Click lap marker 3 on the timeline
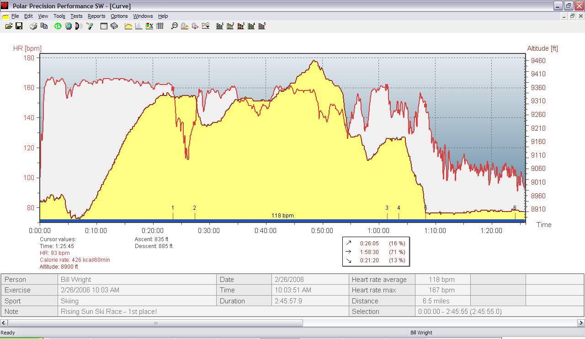585x339 pixels. tap(387, 208)
